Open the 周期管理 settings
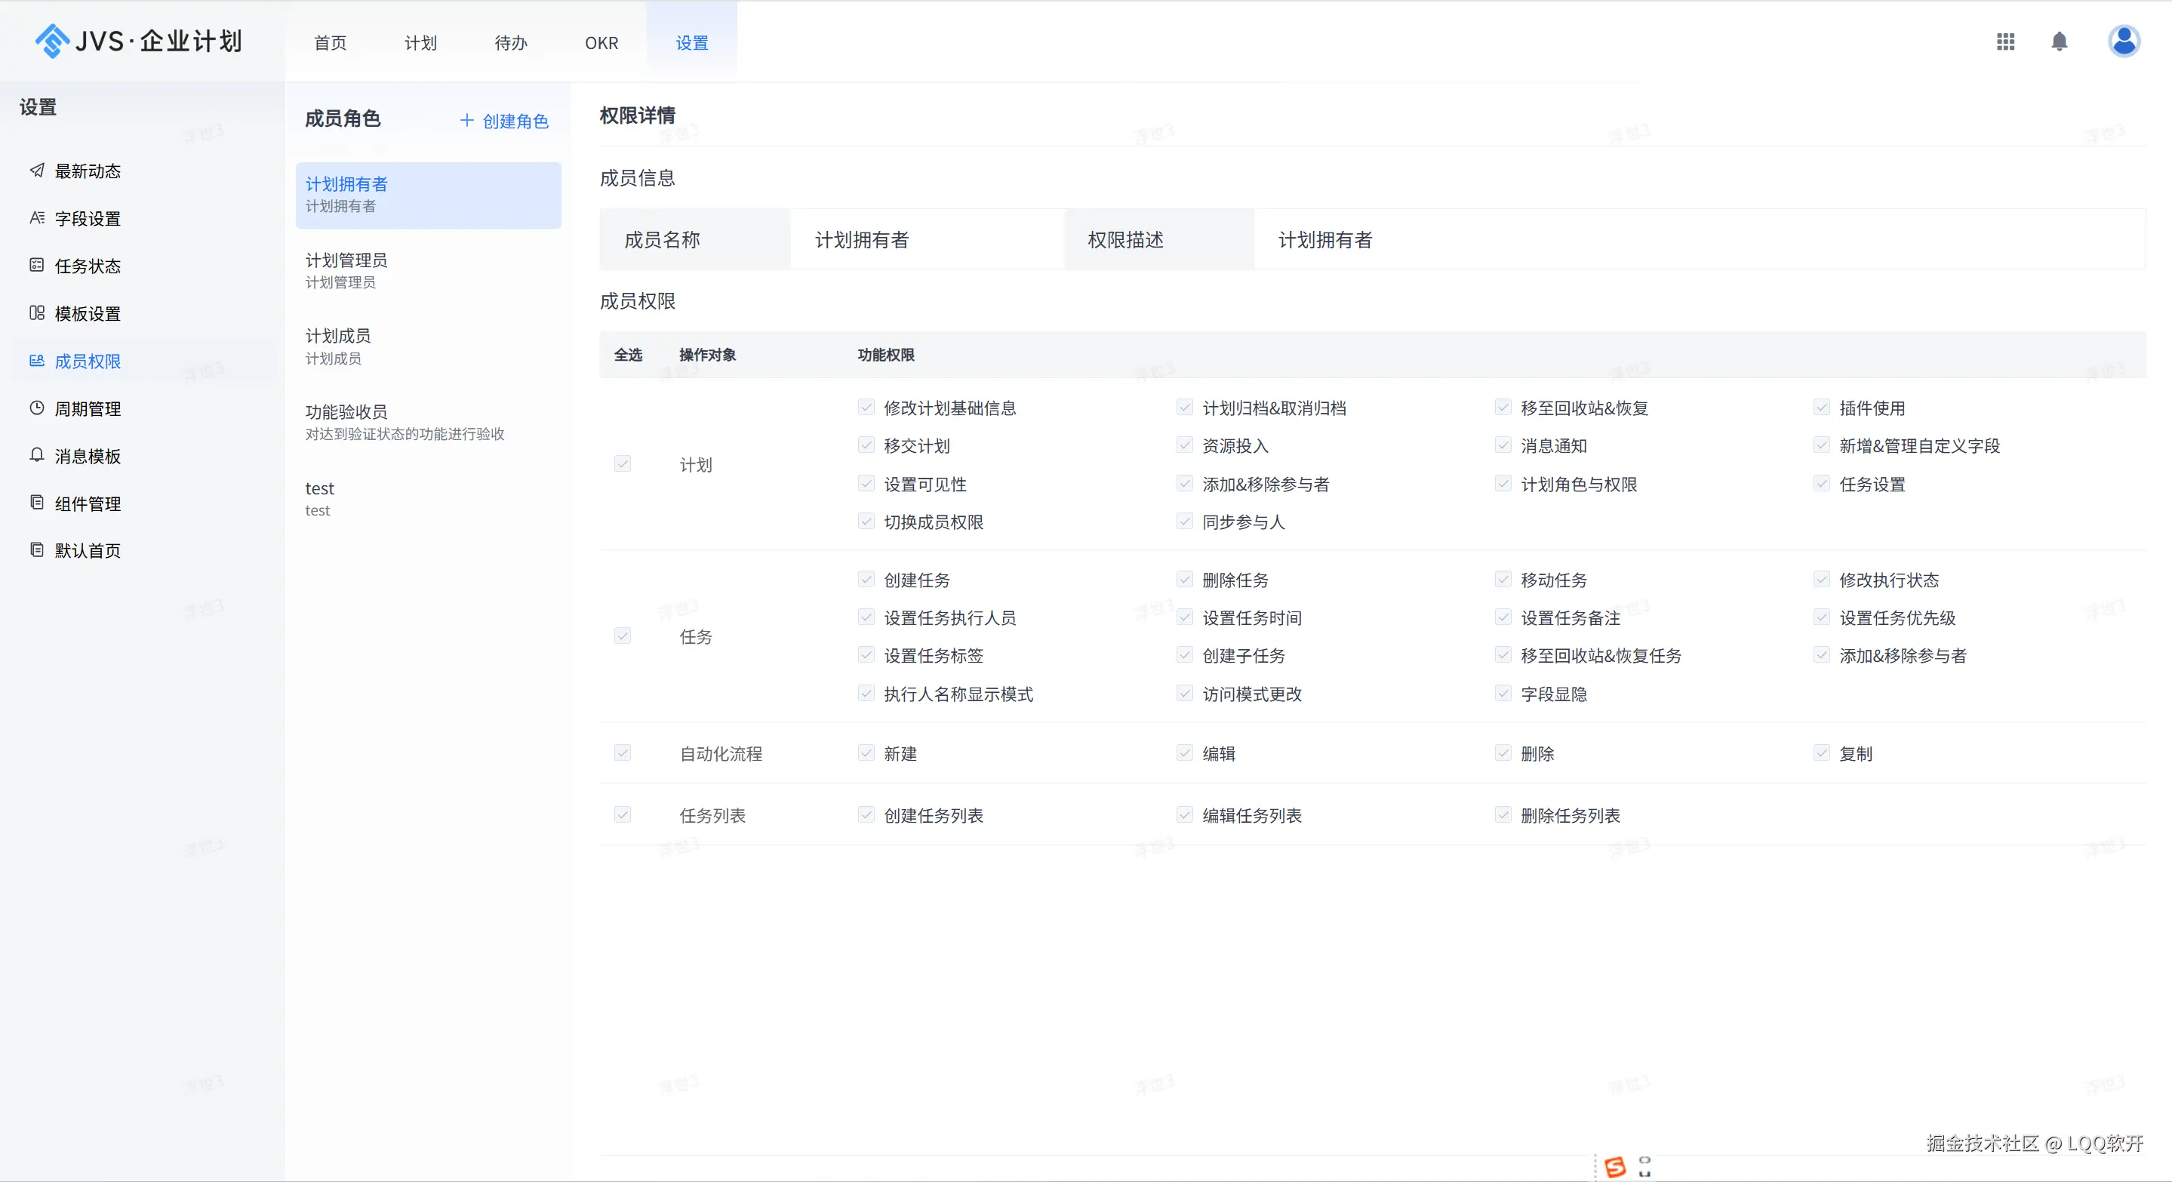This screenshot has width=2172, height=1182. (x=88, y=409)
